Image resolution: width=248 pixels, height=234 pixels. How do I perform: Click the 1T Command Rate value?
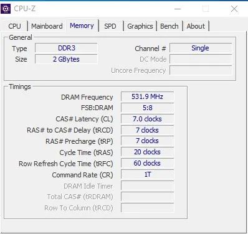tap(147, 174)
